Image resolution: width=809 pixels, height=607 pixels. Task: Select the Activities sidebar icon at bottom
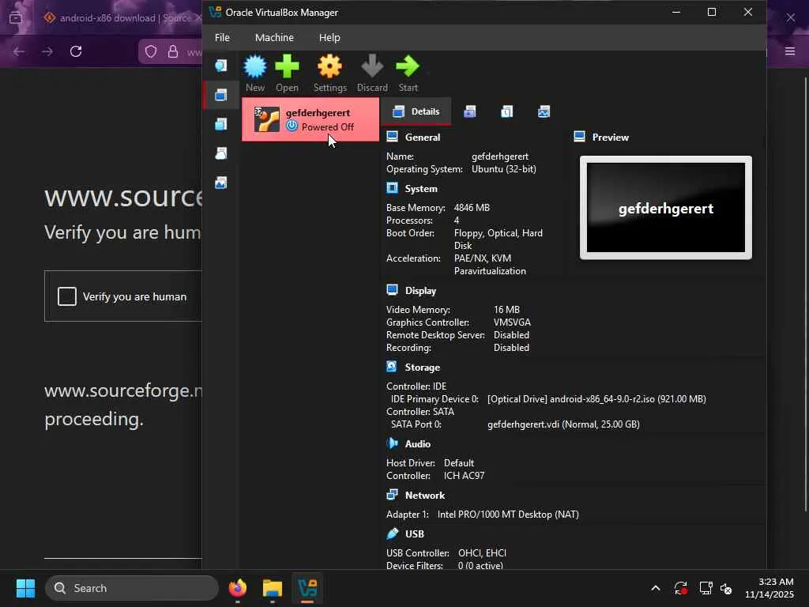pos(221,183)
